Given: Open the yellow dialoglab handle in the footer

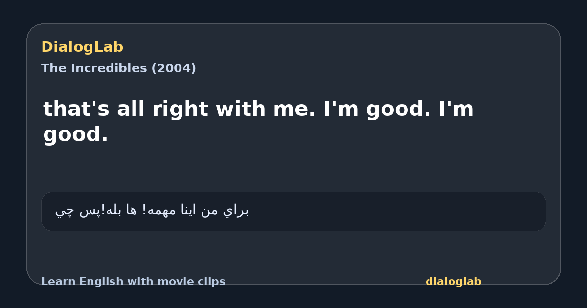Looking at the screenshot, I should click(453, 282).
